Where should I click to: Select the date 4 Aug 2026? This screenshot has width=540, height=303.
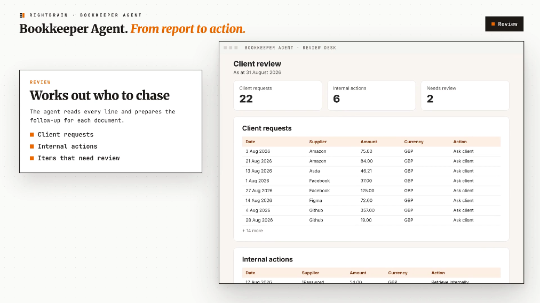(x=258, y=210)
